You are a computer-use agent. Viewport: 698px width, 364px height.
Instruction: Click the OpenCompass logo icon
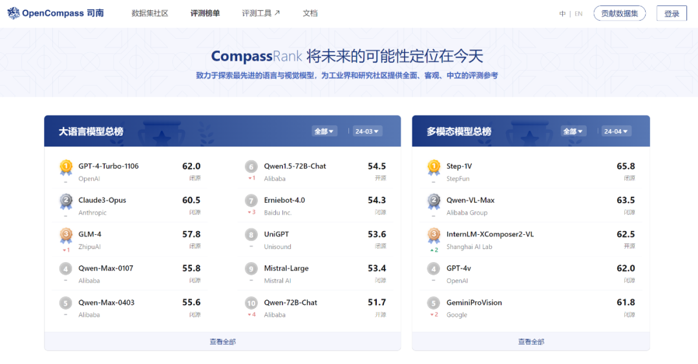[14, 14]
